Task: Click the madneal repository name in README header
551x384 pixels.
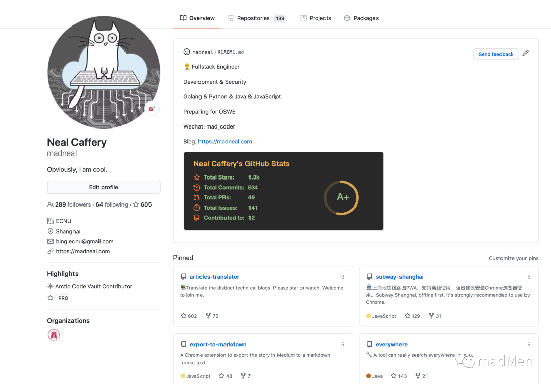Action: click(x=203, y=52)
